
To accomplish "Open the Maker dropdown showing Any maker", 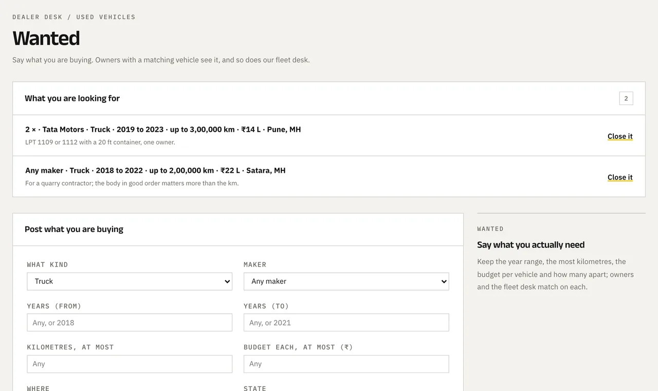I will click(346, 281).
